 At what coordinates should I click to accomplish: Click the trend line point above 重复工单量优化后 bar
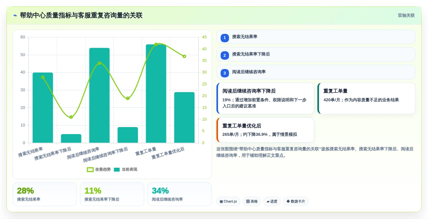184,56
